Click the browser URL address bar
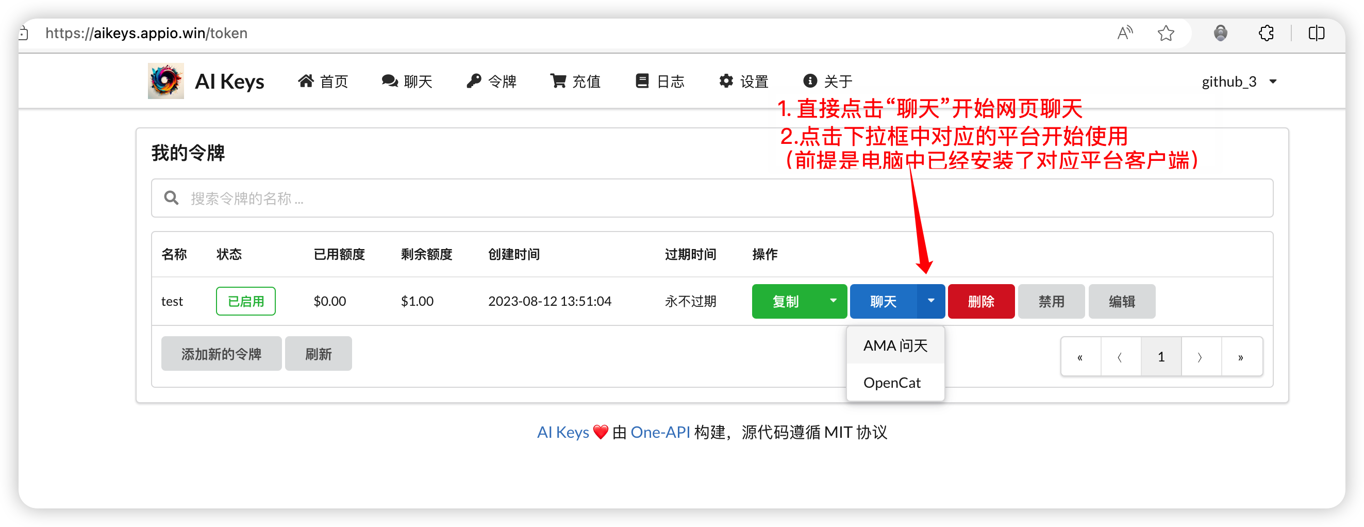This screenshot has height=527, width=1364. 147,33
